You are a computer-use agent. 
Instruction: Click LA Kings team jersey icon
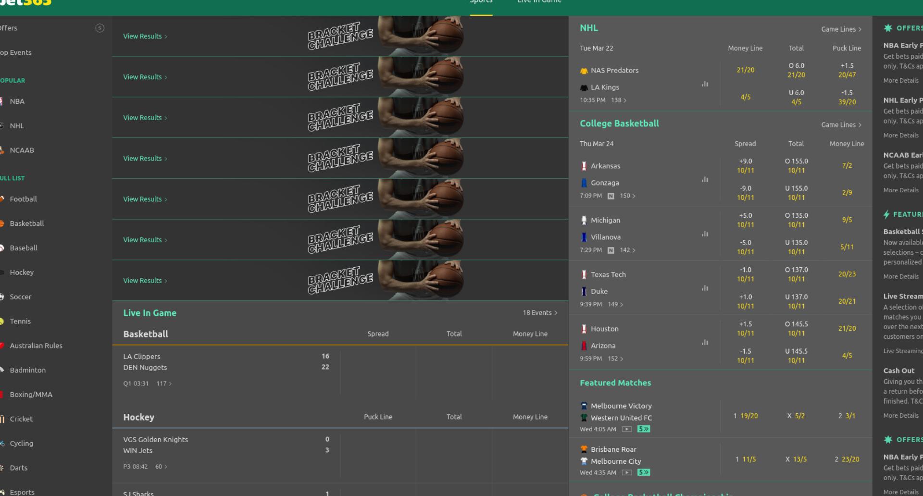point(584,87)
